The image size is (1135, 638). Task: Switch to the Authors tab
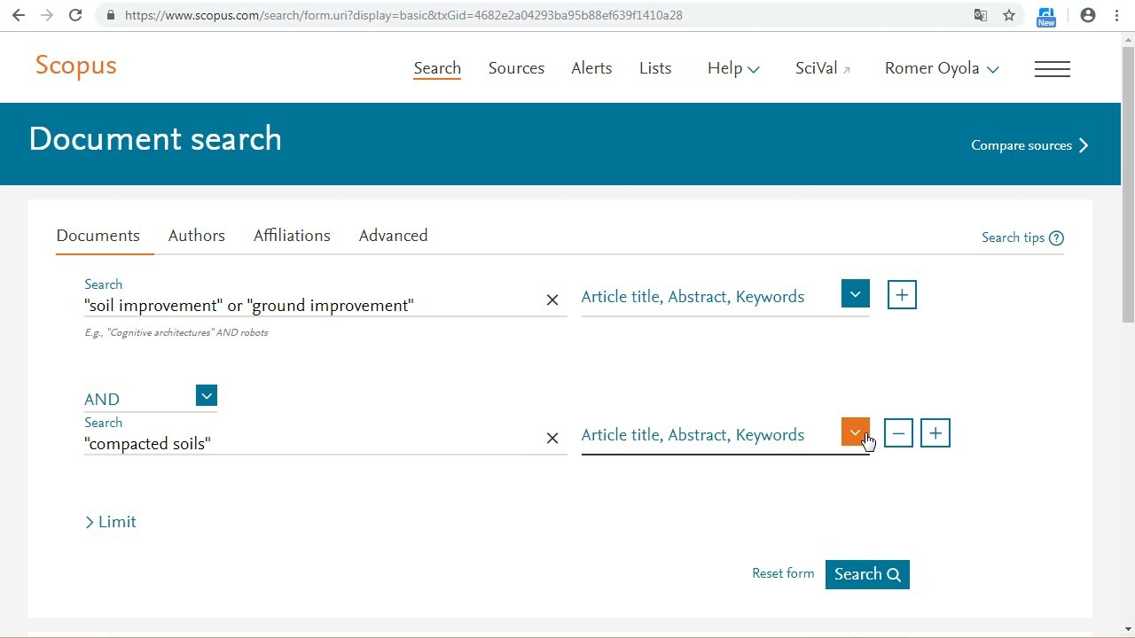pos(197,236)
